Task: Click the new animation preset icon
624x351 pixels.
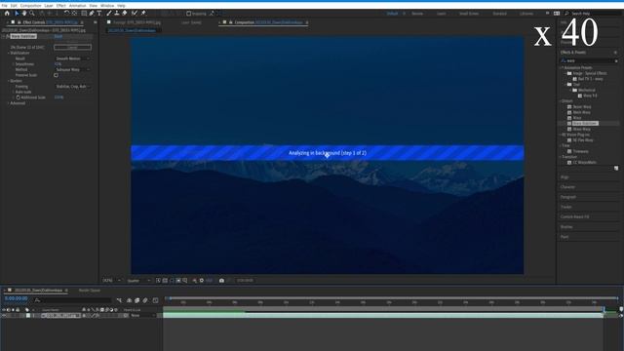Action: [x=616, y=169]
